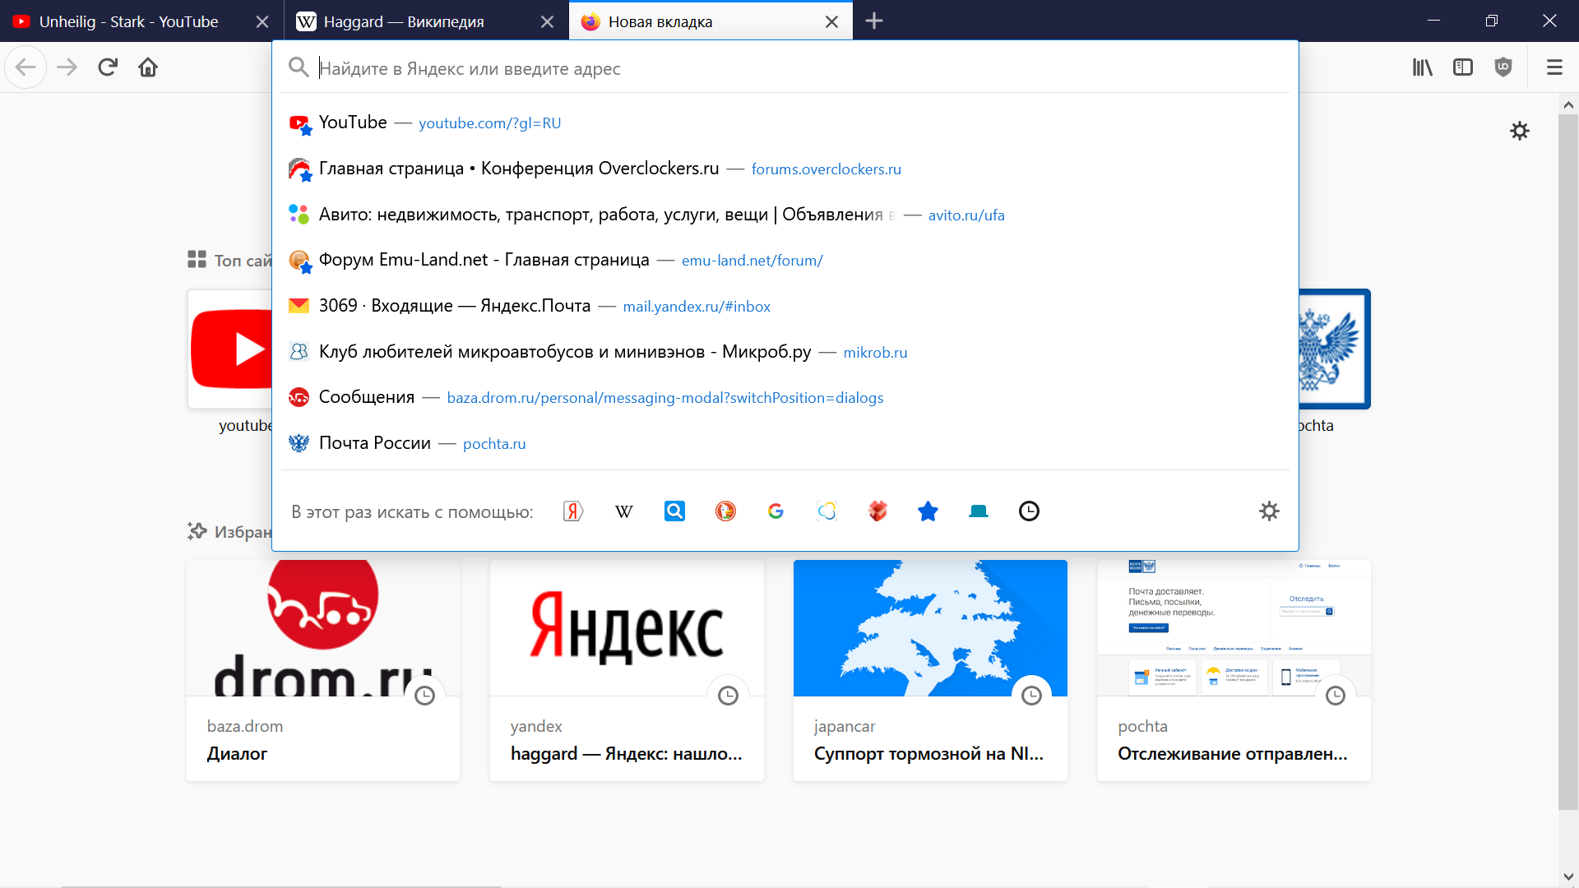The height and width of the screenshot is (888, 1579).
Task: Open search settings gear in dropdown
Action: coord(1269,511)
